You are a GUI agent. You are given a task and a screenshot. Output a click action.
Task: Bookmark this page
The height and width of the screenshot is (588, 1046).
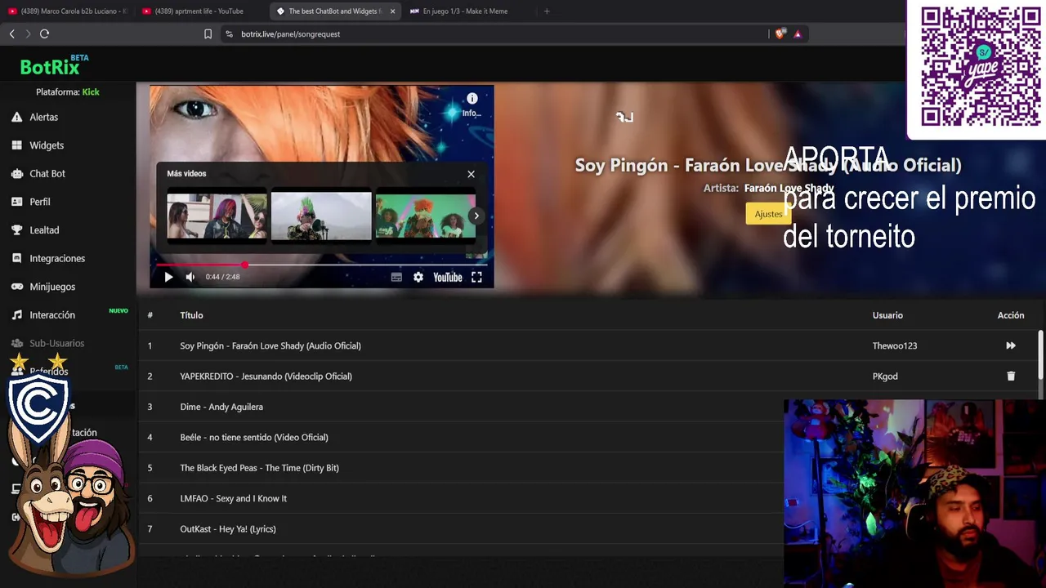[x=208, y=34]
